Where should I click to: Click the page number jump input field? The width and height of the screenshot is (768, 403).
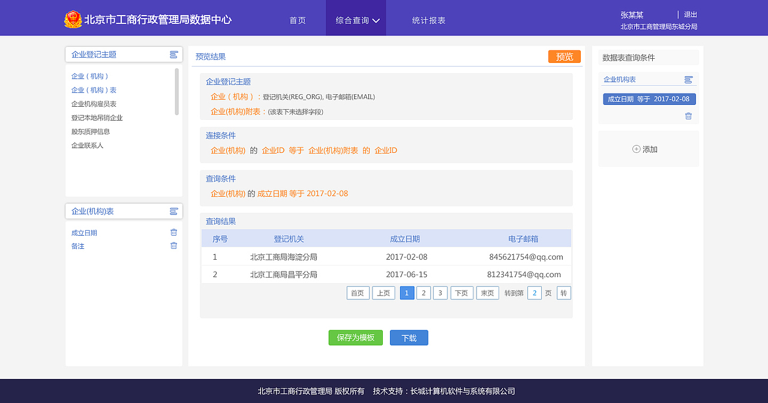pos(535,293)
